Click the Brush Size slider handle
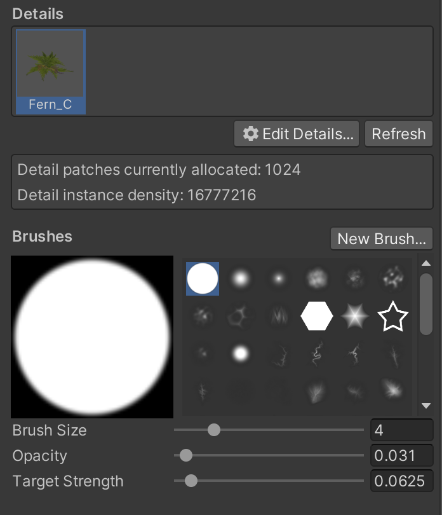Image resolution: width=442 pixels, height=515 pixels. (x=214, y=430)
